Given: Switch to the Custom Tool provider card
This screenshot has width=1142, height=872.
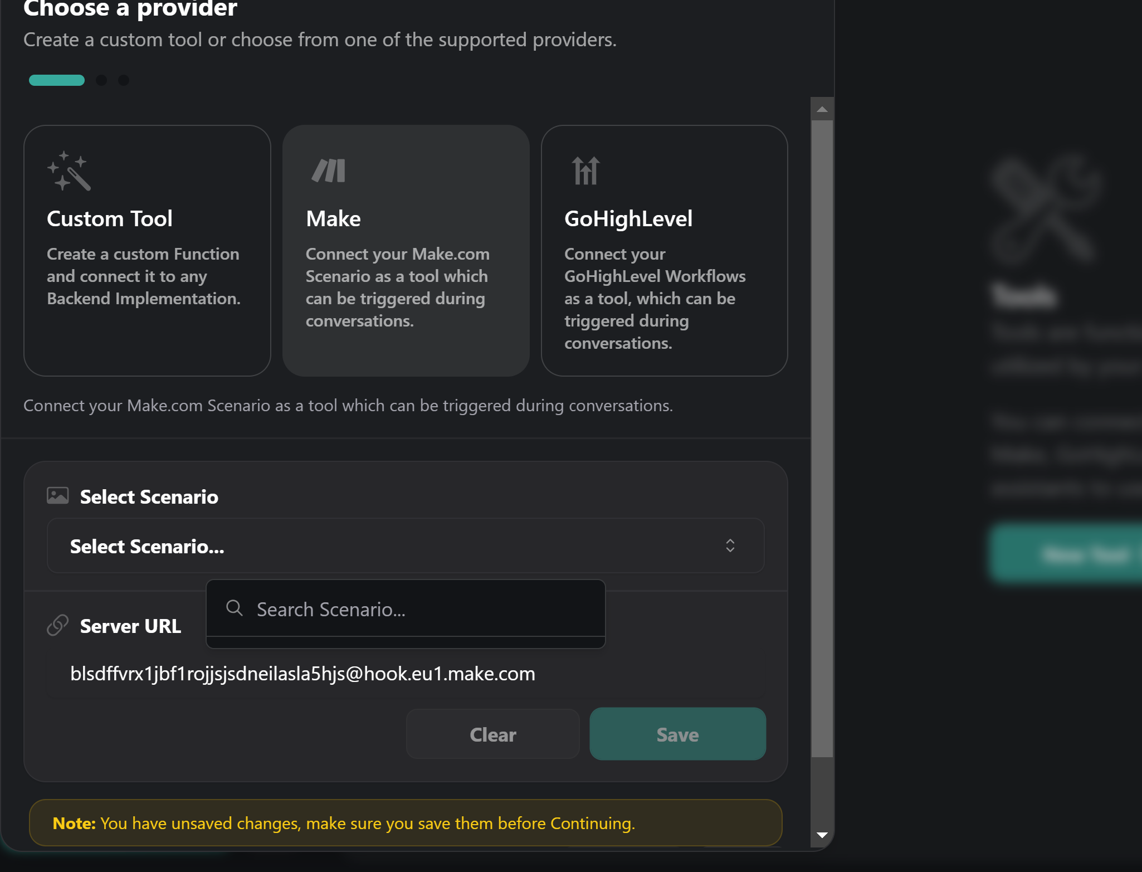Looking at the screenshot, I should (147, 251).
